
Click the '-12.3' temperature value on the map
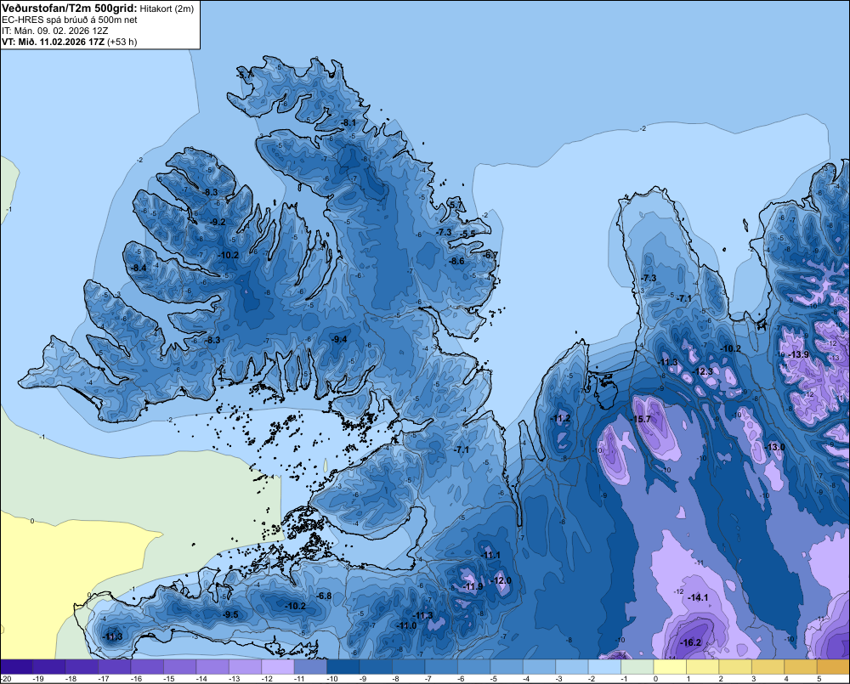[x=703, y=372]
